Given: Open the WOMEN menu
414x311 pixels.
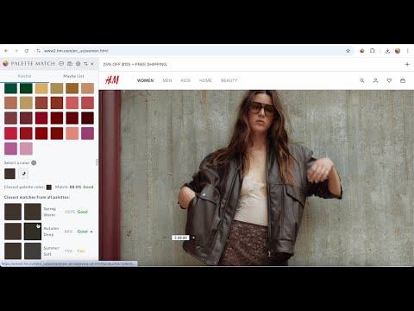Looking at the screenshot, I should tap(145, 80).
